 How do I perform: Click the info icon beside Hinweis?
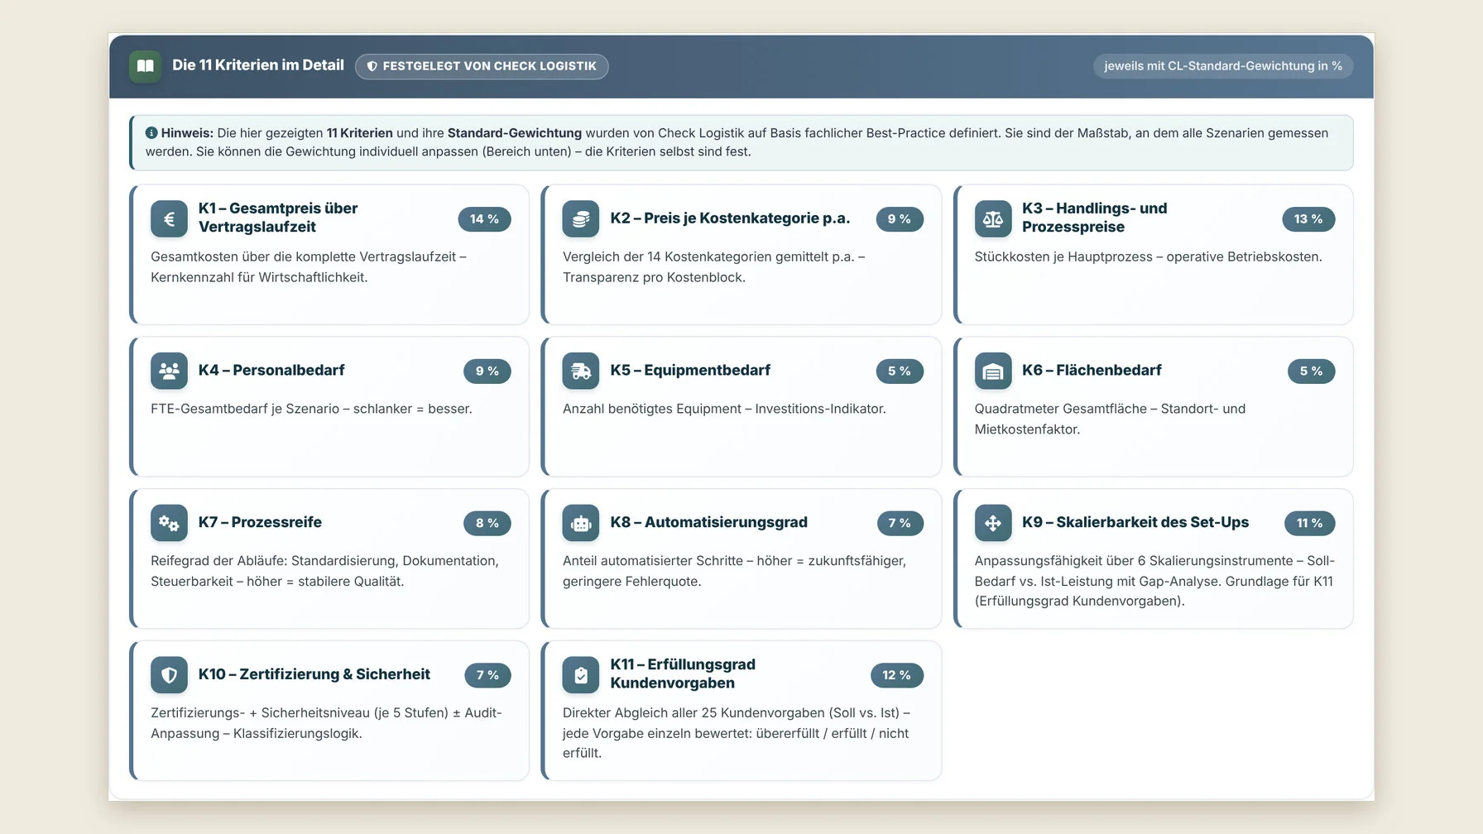(x=151, y=132)
